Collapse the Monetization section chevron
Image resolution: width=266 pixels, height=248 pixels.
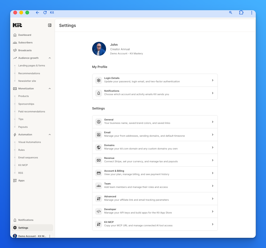pyautogui.click(x=50, y=89)
